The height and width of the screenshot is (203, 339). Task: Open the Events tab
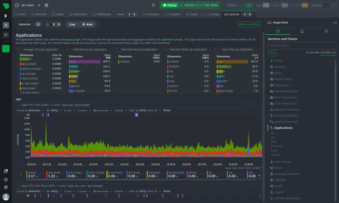coord(192,14)
